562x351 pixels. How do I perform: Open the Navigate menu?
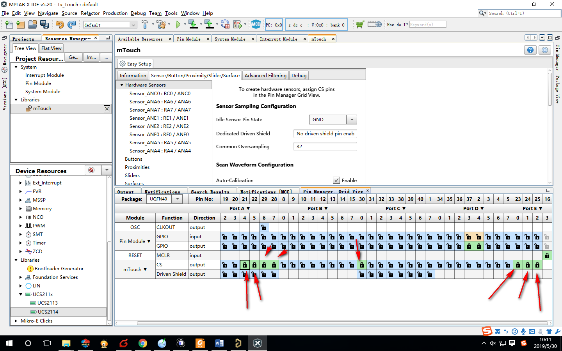coord(48,13)
